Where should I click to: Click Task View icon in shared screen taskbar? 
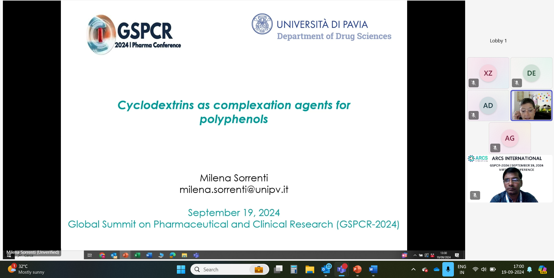pyautogui.click(x=90, y=255)
